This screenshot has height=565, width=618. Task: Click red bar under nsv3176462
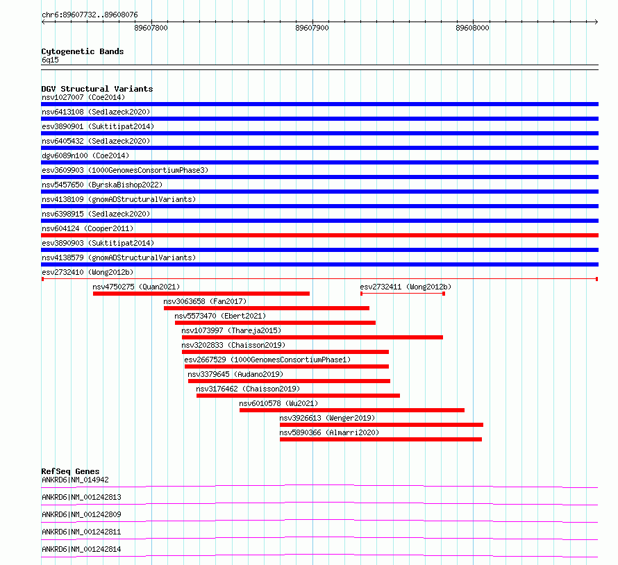[299, 396]
